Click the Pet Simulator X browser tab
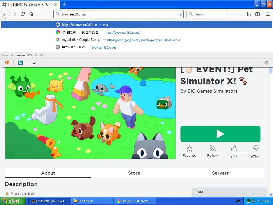273x205 pixels. click(30, 5)
